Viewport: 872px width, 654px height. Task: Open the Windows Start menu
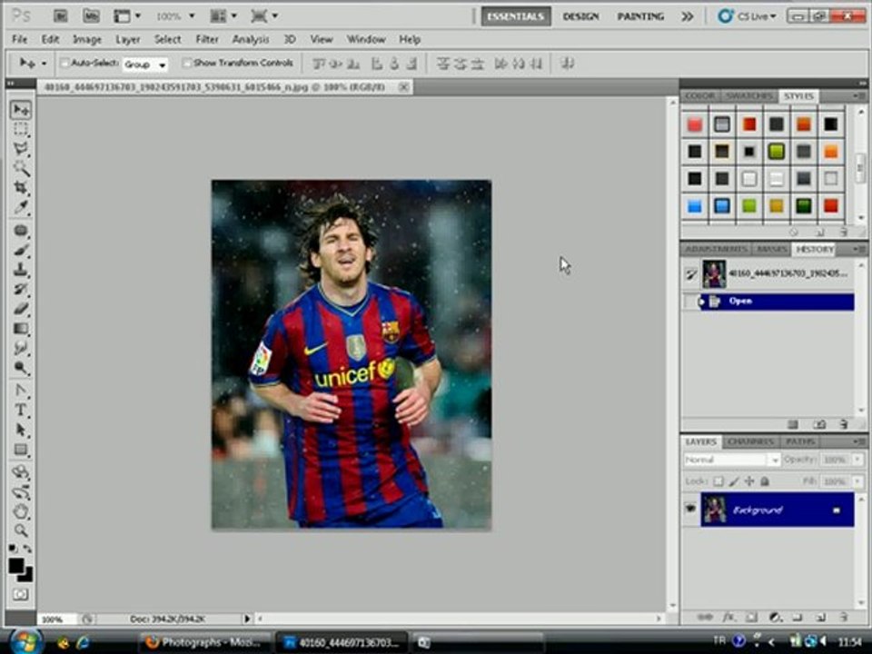25,642
